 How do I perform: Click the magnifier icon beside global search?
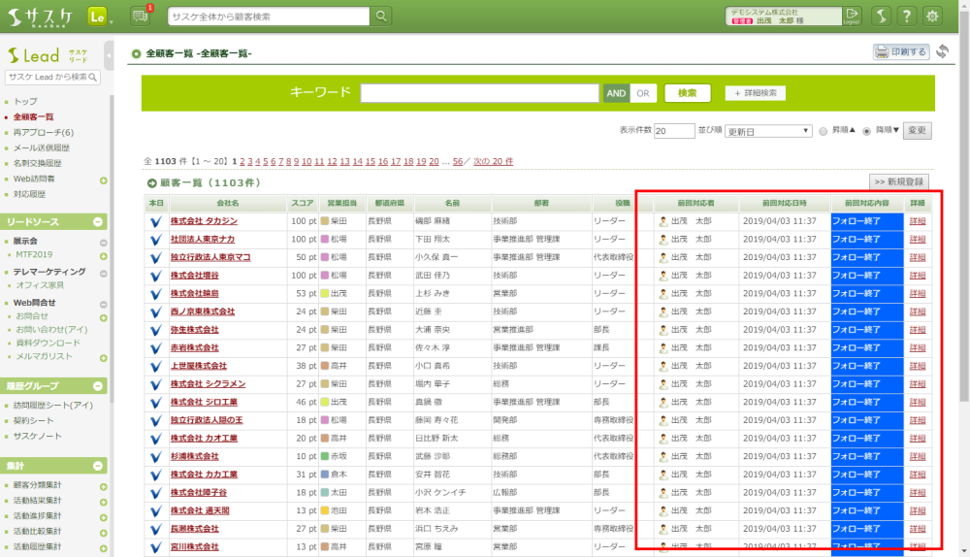(382, 16)
